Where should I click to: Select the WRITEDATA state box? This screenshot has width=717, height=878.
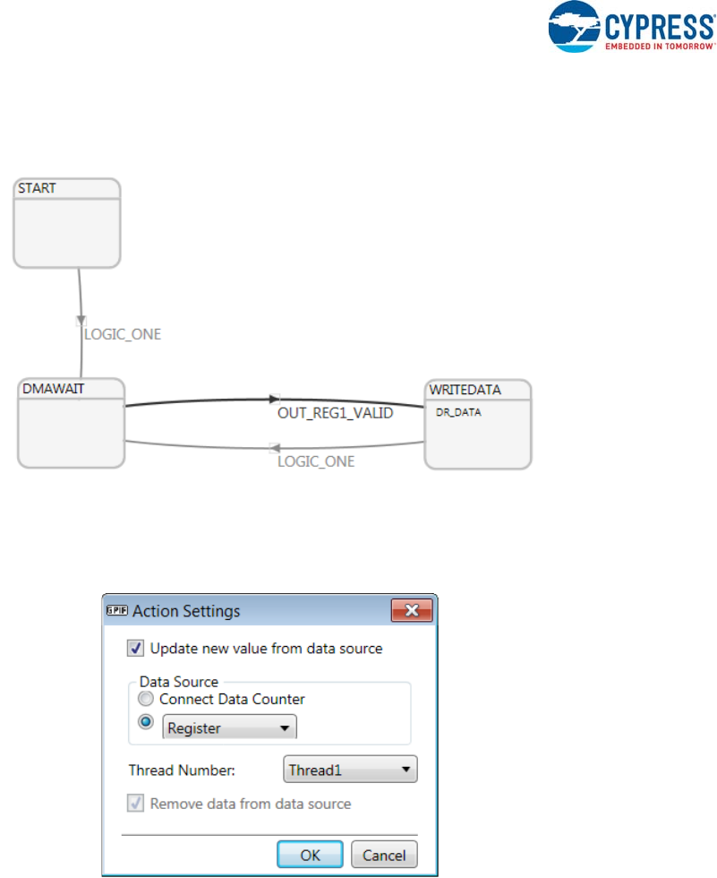coord(478,425)
